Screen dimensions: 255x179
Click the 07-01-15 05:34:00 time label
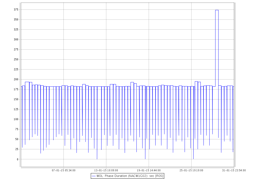coord(63,170)
